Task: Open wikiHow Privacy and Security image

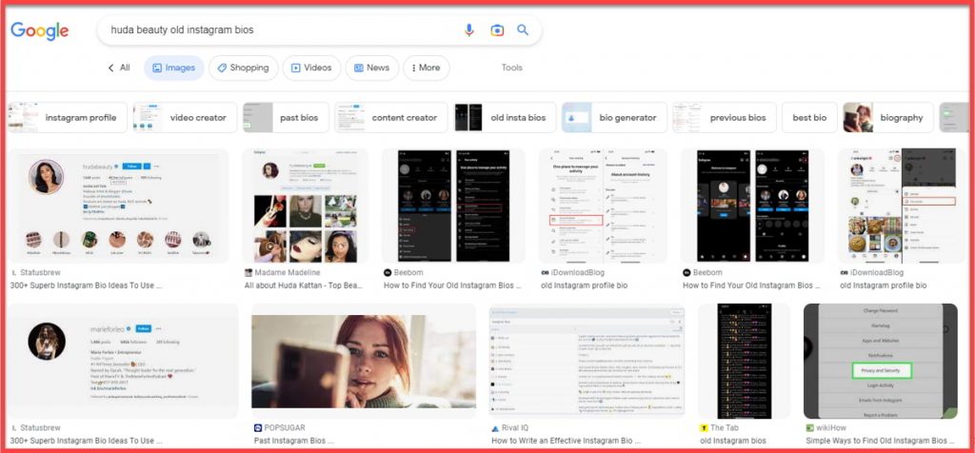Action: pos(881,361)
